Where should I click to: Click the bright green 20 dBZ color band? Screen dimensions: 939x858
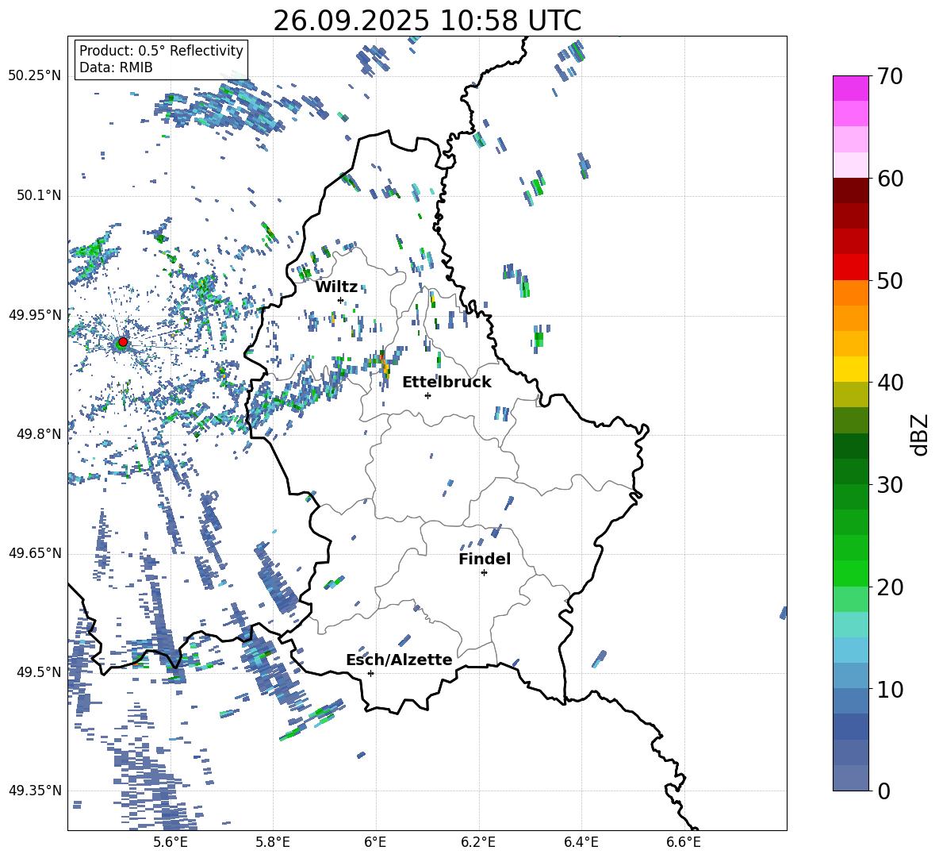pos(850,573)
